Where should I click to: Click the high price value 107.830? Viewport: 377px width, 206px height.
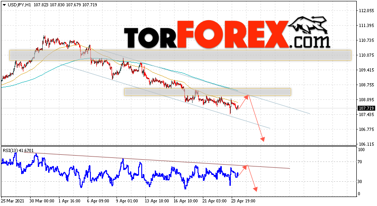pyautogui.click(x=57, y=5)
